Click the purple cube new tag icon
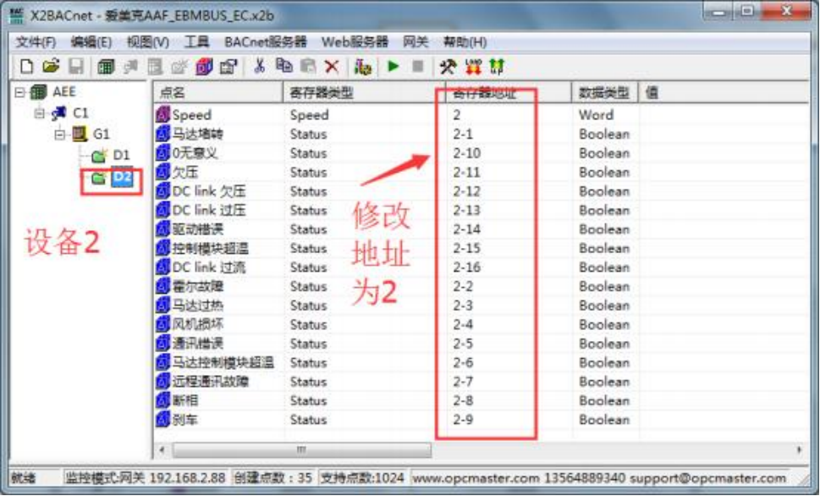 pyautogui.click(x=204, y=67)
